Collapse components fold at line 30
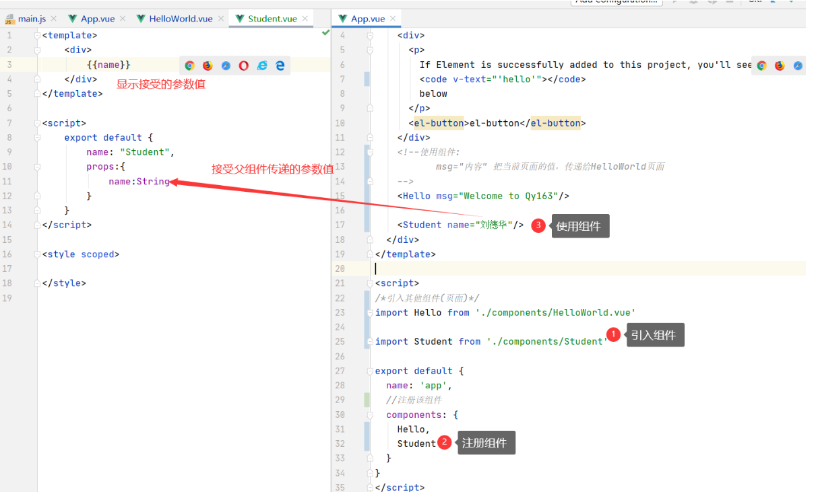This screenshot has width=818, height=492. [370, 415]
